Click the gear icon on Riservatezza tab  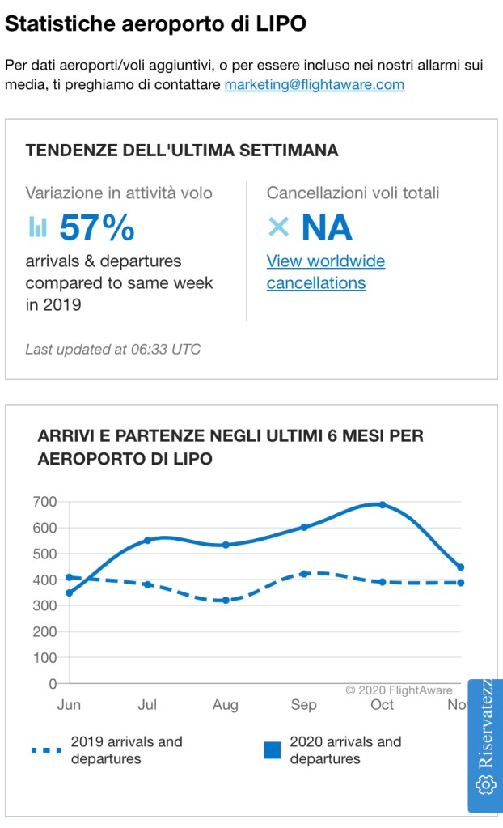tap(486, 784)
